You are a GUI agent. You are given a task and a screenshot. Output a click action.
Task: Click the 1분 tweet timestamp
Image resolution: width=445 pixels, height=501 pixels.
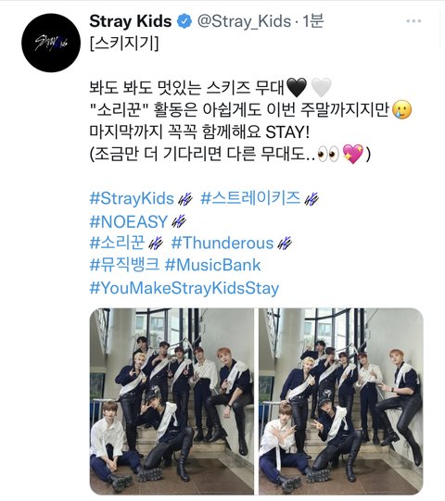(312, 21)
